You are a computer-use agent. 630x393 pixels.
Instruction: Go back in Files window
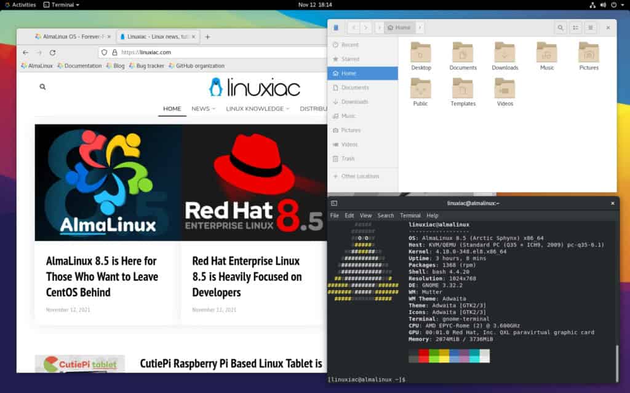(354, 28)
